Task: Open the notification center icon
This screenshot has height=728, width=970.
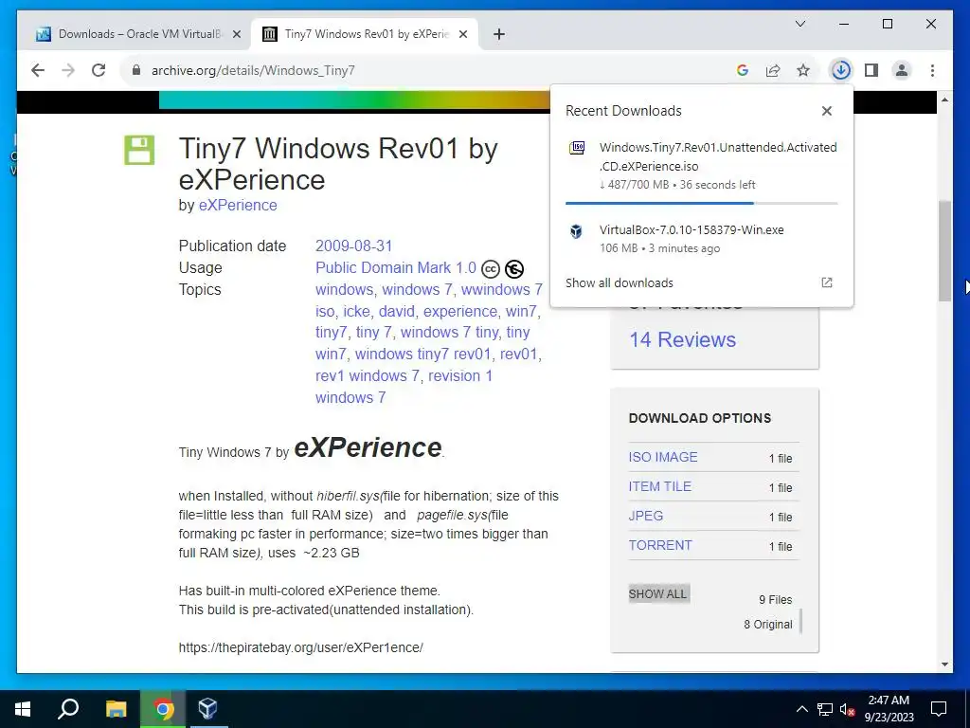Action: pyautogui.click(x=939, y=709)
